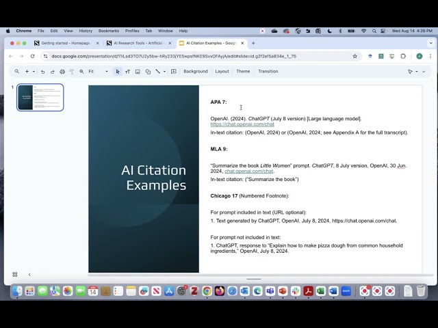The height and width of the screenshot is (328, 438).
Task: Open the Bookmarks menu
Action: [109, 31]
